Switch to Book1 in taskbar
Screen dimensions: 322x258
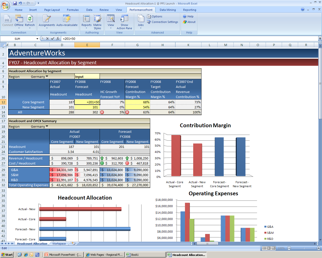pyautogui.click(x=146, y=255)
